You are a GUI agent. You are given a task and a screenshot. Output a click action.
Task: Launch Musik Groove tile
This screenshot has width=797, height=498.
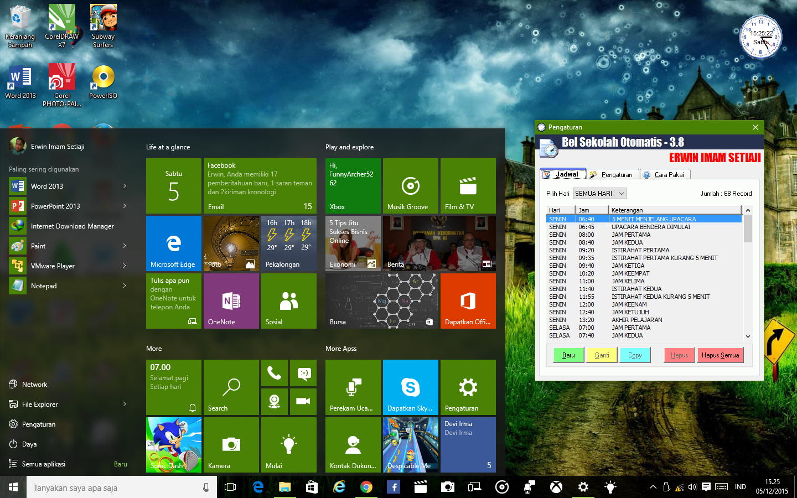410,186
